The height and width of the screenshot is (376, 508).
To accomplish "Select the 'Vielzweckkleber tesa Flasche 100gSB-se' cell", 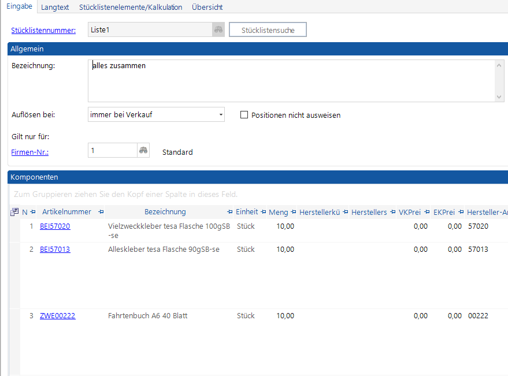I will (x=169, y=230).
